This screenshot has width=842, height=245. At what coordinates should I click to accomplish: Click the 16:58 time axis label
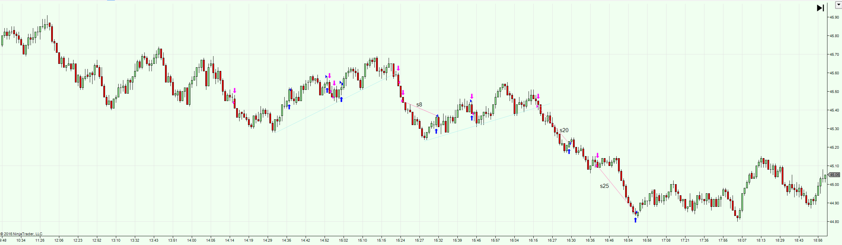(x=647, y=241)
